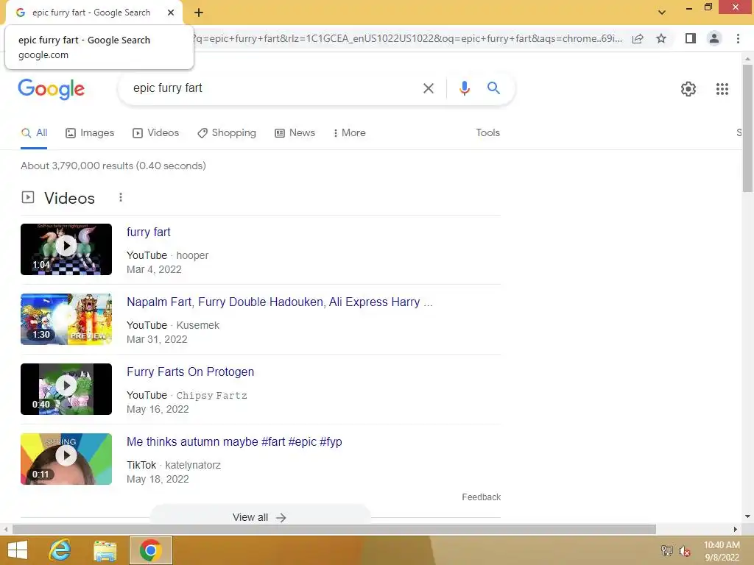Open Videos section three-dot options

121,197
